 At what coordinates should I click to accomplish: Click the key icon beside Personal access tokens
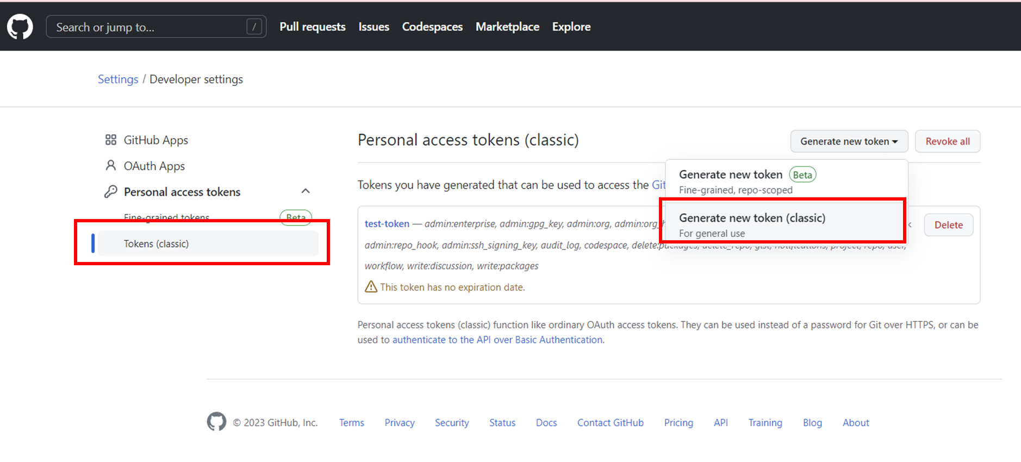[x=111, y=191]
